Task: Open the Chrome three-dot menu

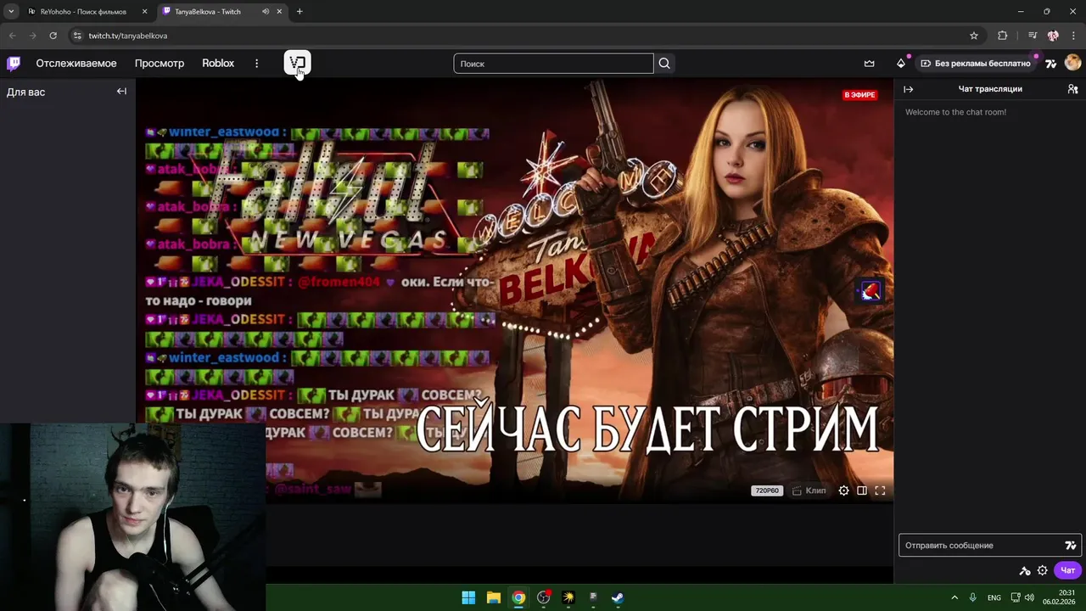Action: click(1073, 36)
